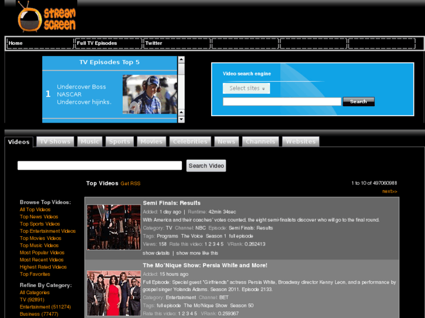Filter by Business (77477) category

39,314
